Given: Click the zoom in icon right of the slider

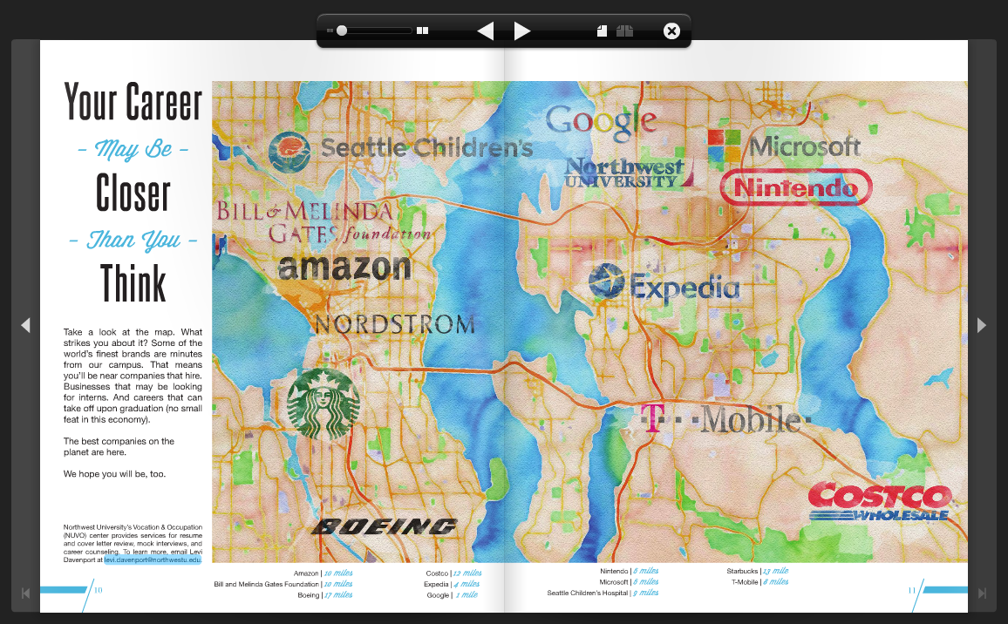Looking at the screenshot, I should (x=421, y=30).
